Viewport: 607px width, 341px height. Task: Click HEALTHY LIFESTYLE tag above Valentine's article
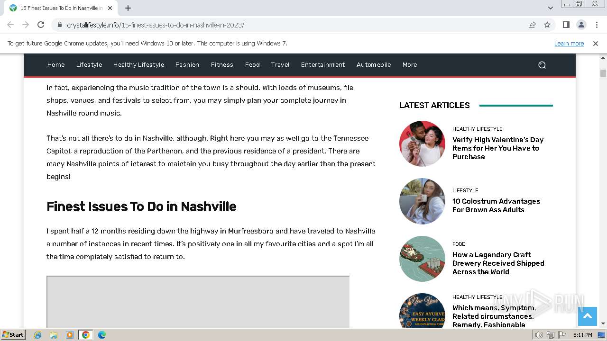pyautogui.click(x=477, y=129)
